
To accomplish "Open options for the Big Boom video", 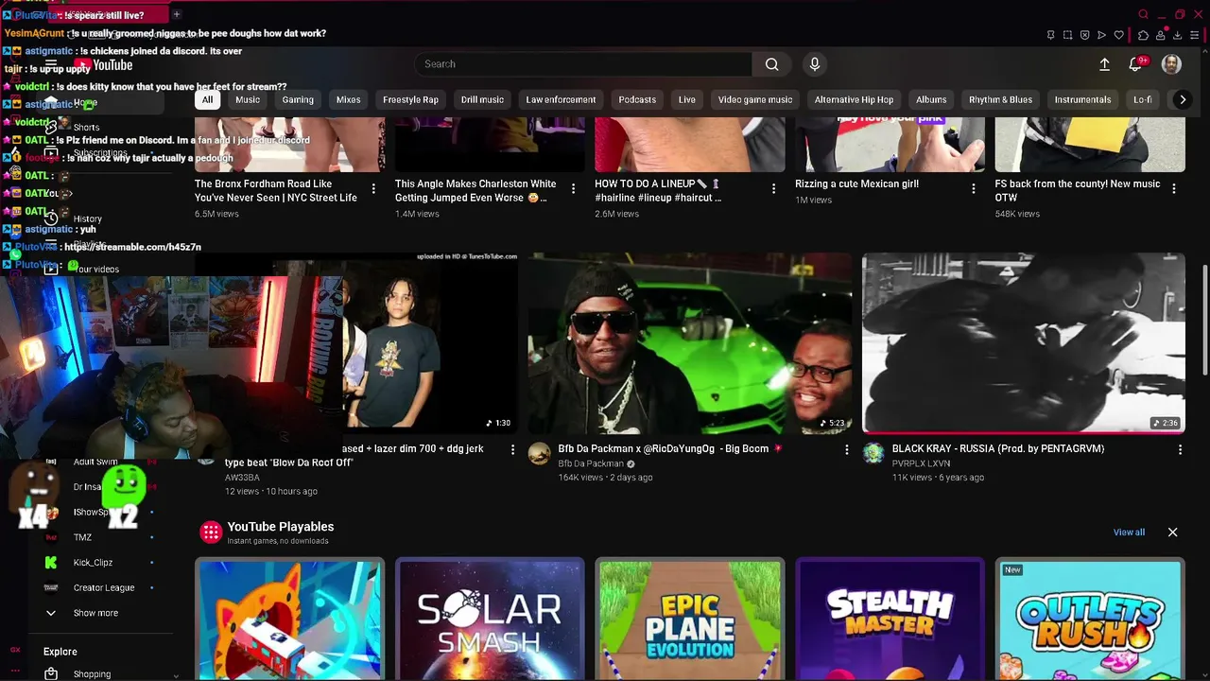I will 846,449.
